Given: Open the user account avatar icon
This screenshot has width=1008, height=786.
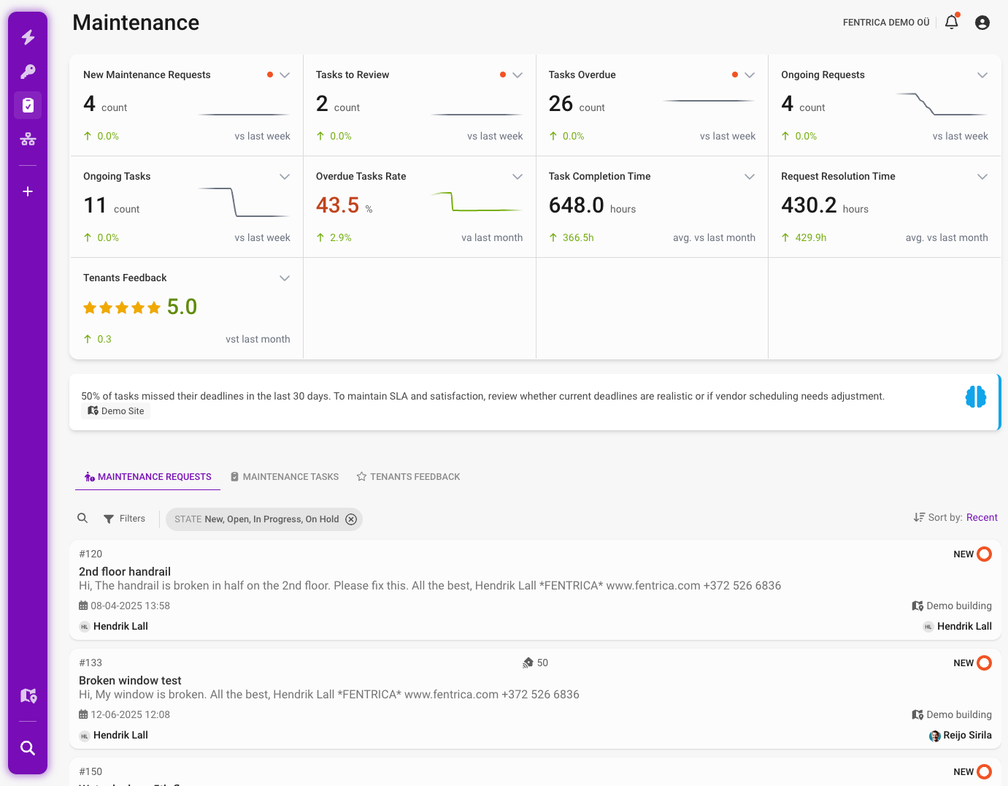Looking at the screenshot, I should pyautogui.click(x=982, y=23).
